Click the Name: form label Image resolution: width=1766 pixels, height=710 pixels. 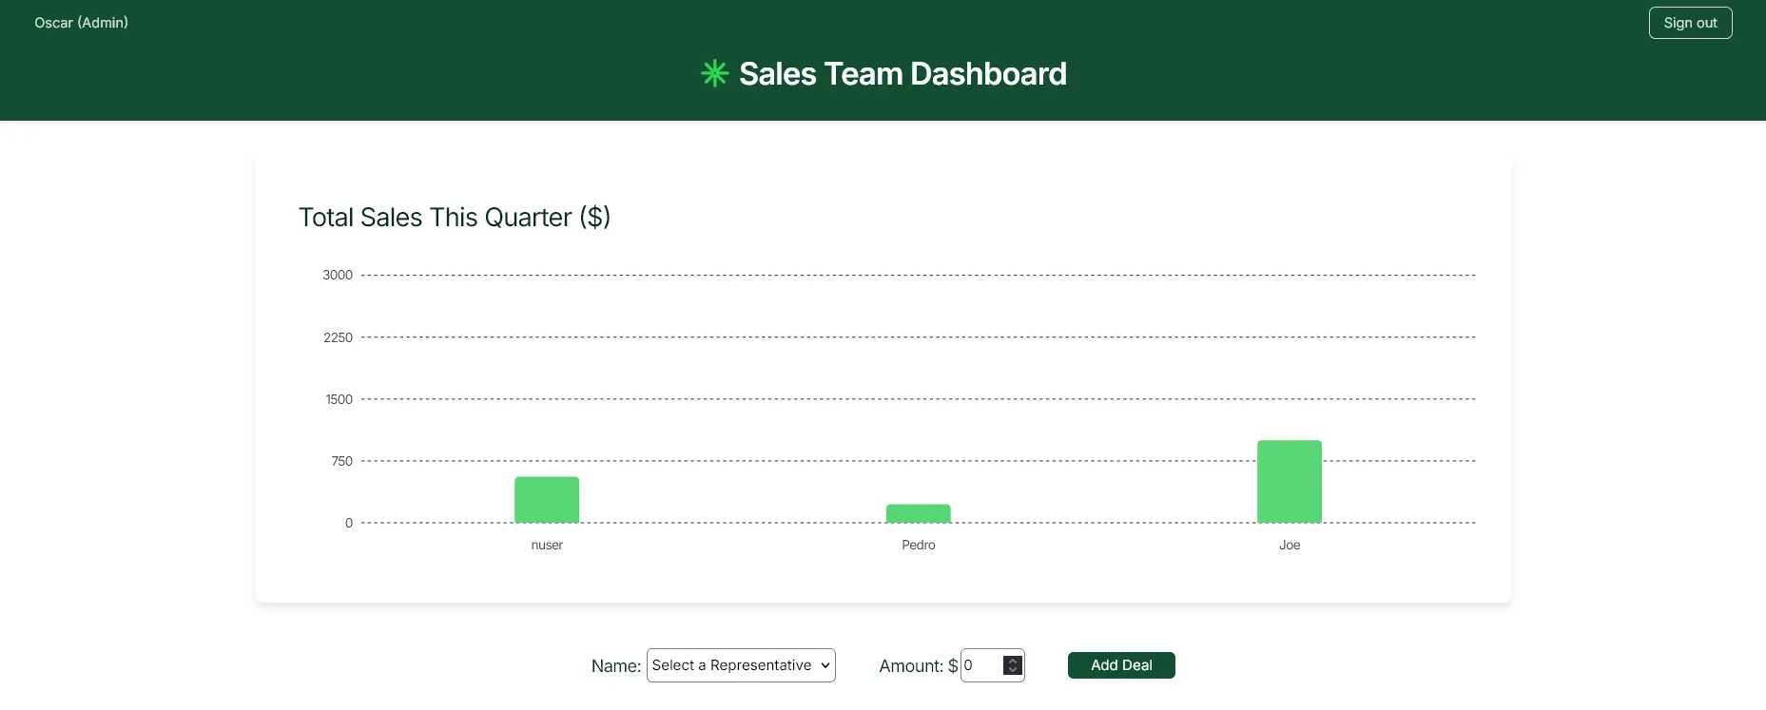616,666
